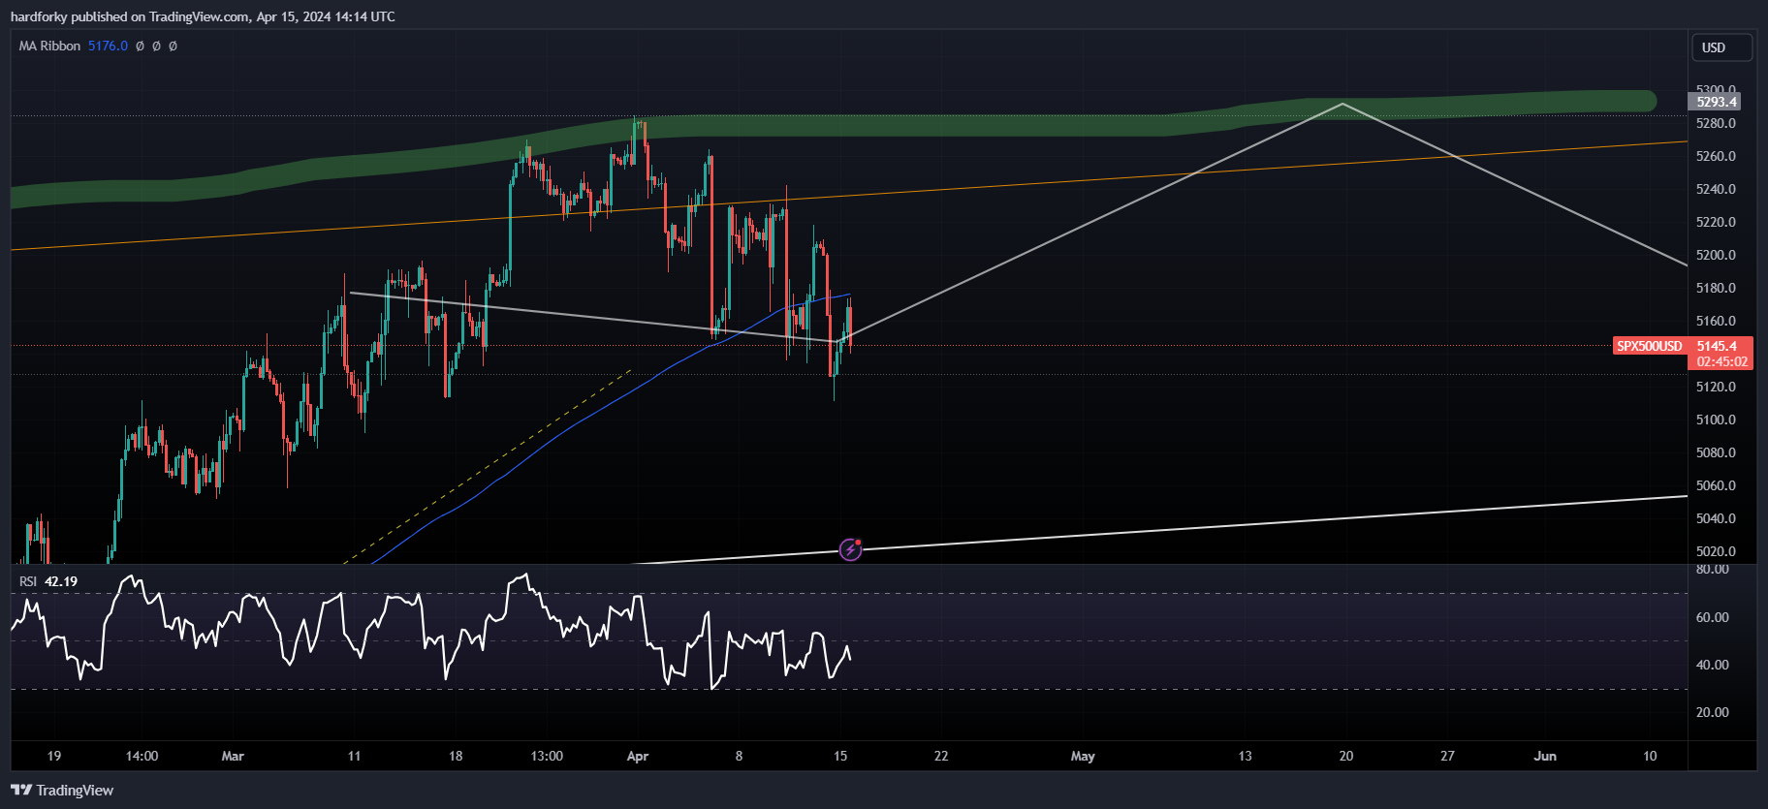Click the RSI 80.00 scale label

pos(1712,570)
